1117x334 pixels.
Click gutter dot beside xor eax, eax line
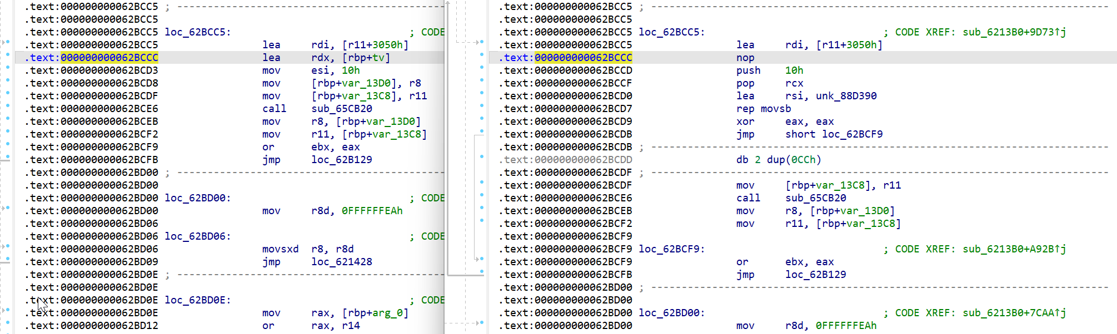tap(482, 119)
